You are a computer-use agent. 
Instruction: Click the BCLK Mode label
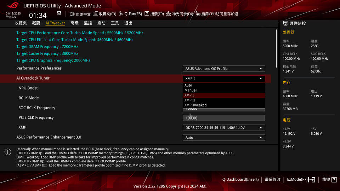(29, 98)
